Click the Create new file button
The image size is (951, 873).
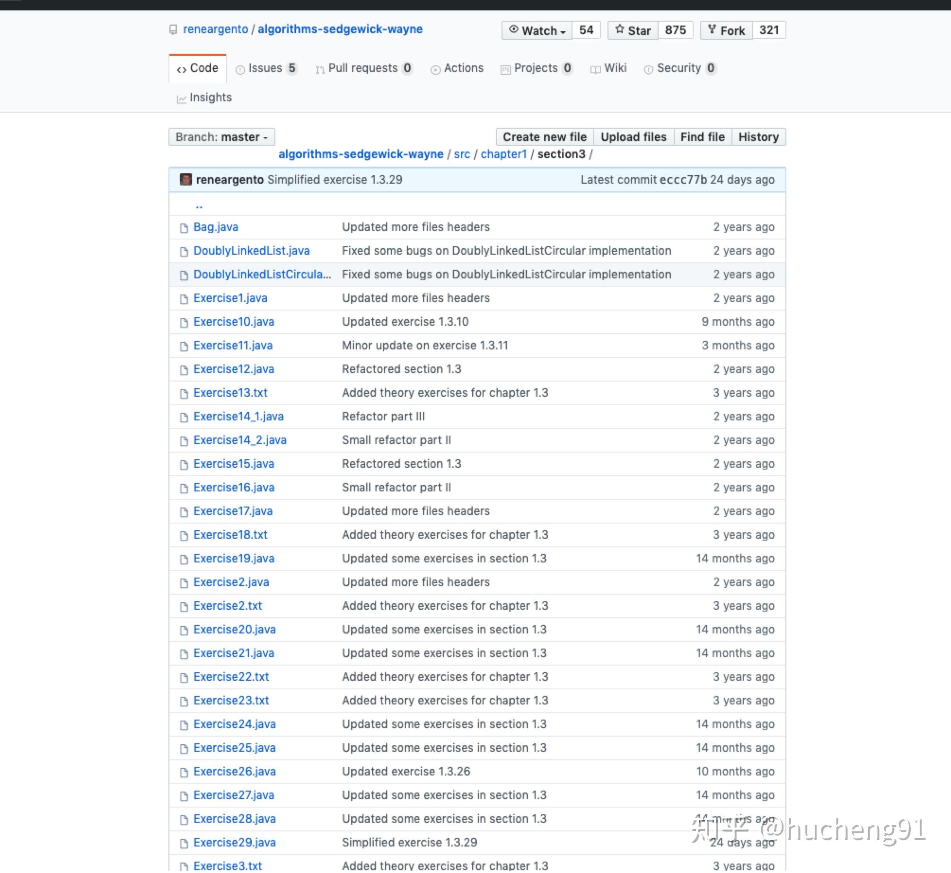[x=544, y=137]
